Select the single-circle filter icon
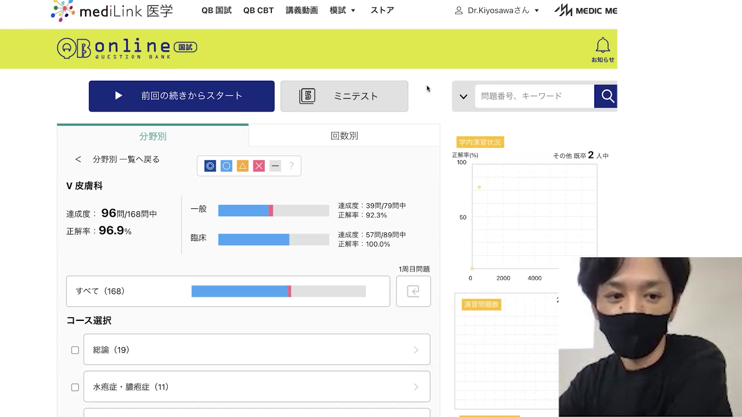Screen dimensions: 742x417 pos(226,166)
